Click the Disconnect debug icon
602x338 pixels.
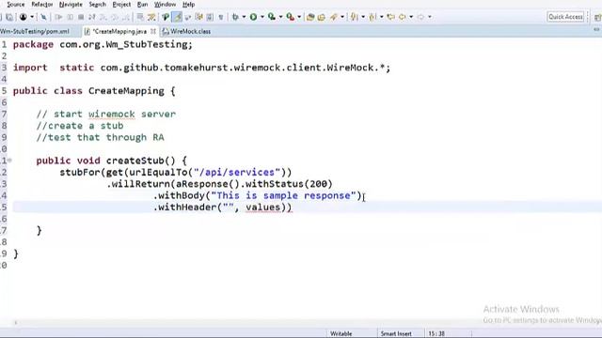(92, 17)
